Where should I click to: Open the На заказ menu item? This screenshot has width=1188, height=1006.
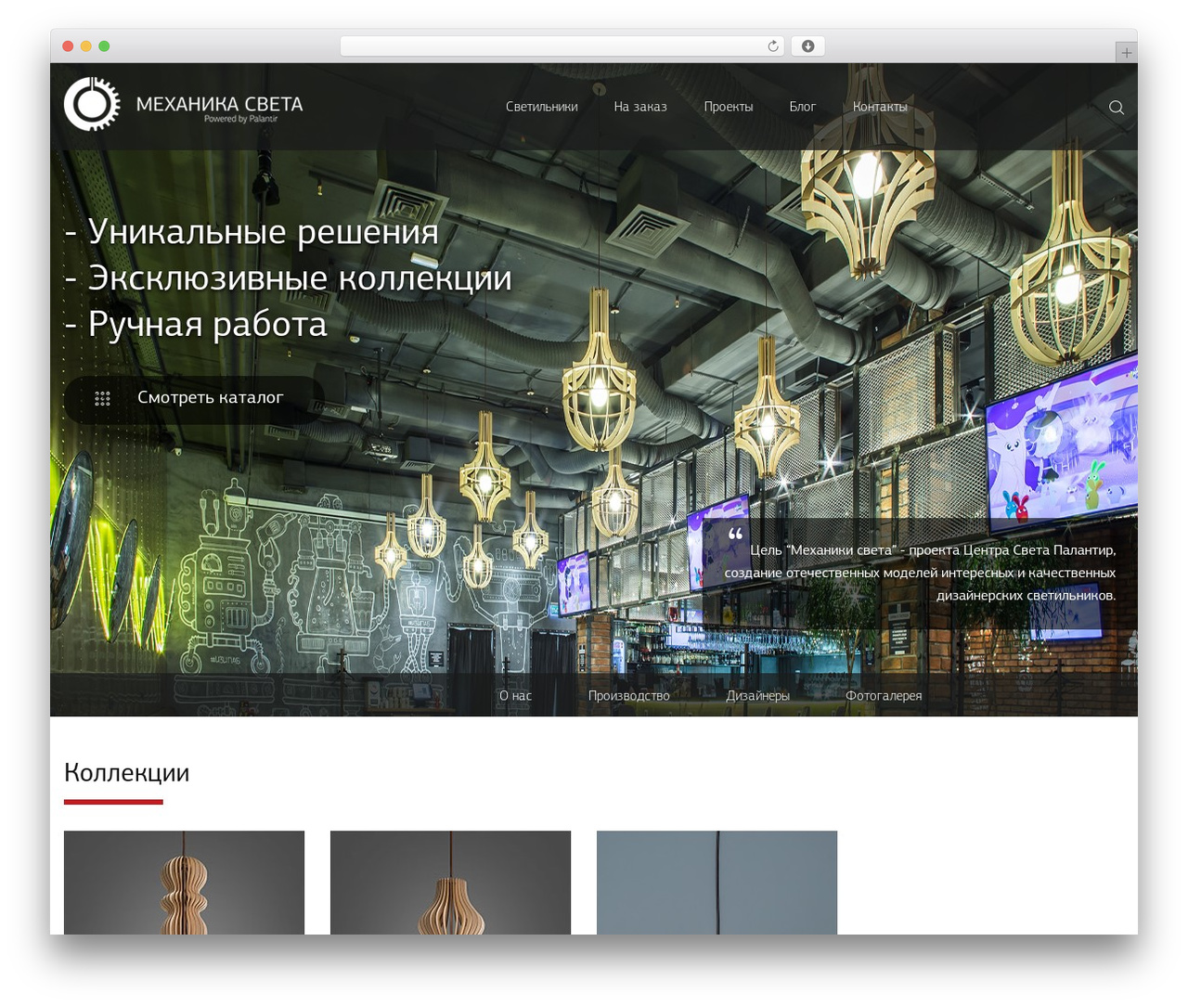click(640, 107)
